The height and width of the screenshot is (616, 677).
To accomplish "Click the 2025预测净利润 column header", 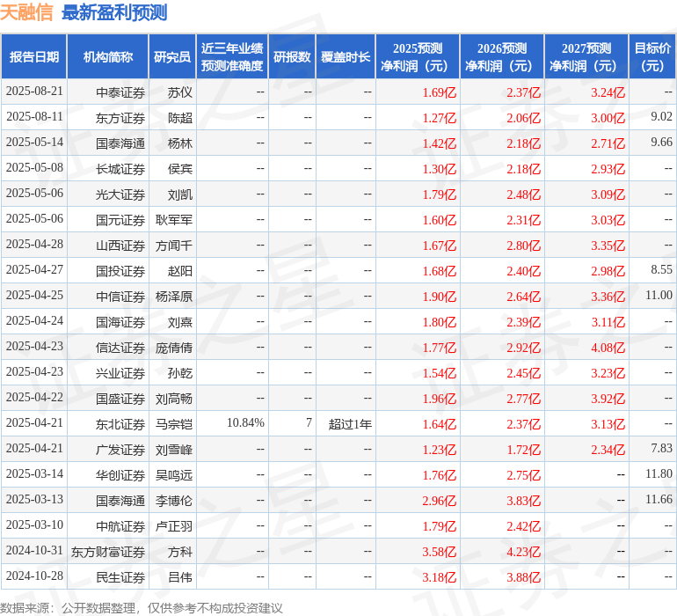I will pyautogui.click(x=418, y=57).
